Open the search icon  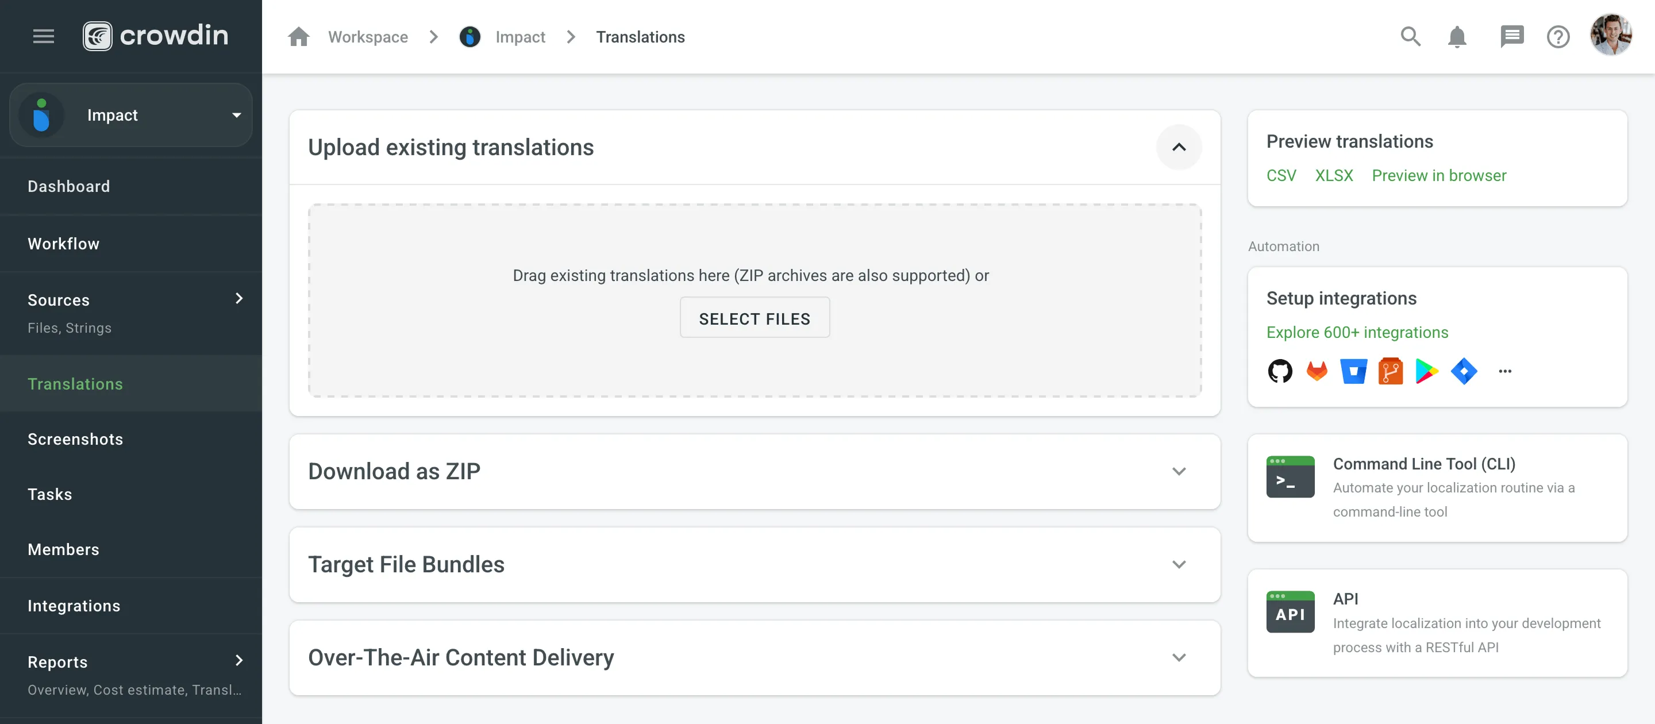click(x=1410, y=37)
